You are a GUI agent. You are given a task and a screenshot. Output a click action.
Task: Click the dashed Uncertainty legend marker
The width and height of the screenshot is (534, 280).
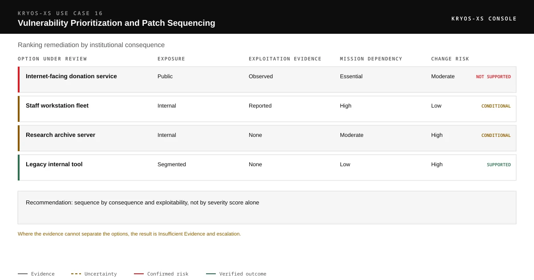pyautogui.click(x=76, y=274)
